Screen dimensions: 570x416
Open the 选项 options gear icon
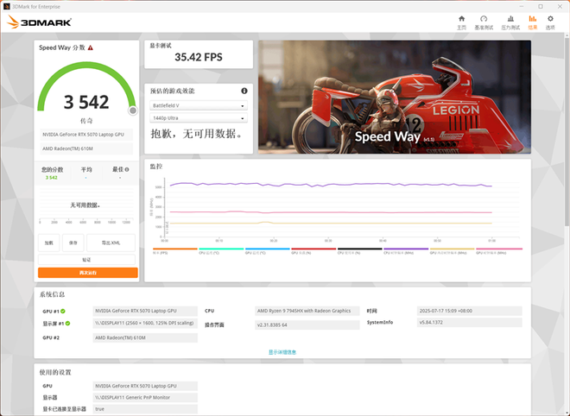point(550,22)
